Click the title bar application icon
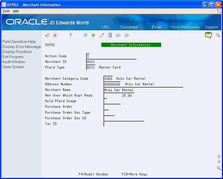Screen dimensions: 223x179 [x=4, y=5]
